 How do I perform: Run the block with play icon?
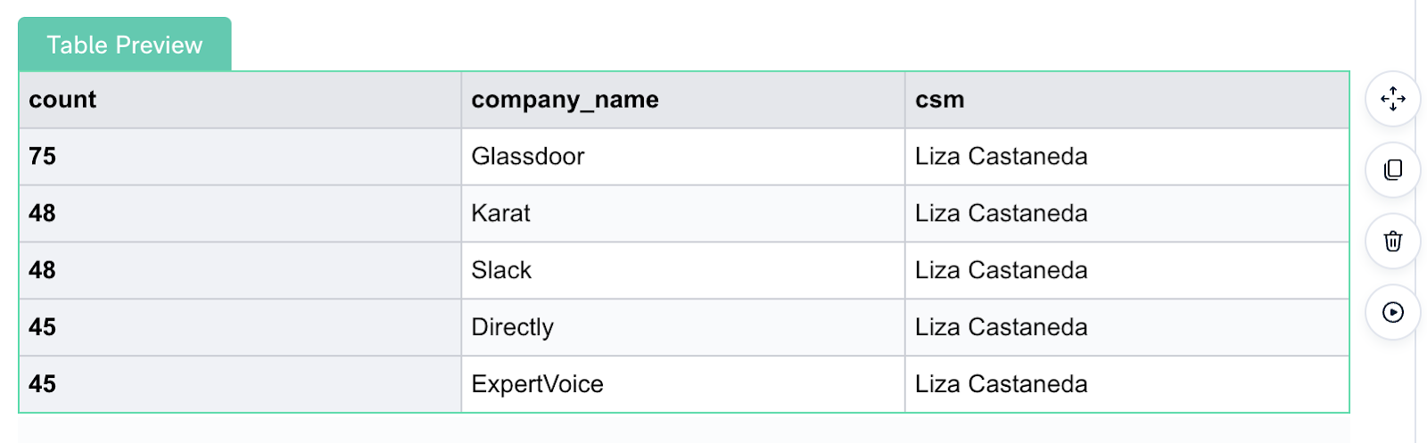click(x=1392, y=312)
